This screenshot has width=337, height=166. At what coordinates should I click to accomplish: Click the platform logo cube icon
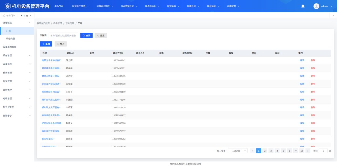[7, 6]
